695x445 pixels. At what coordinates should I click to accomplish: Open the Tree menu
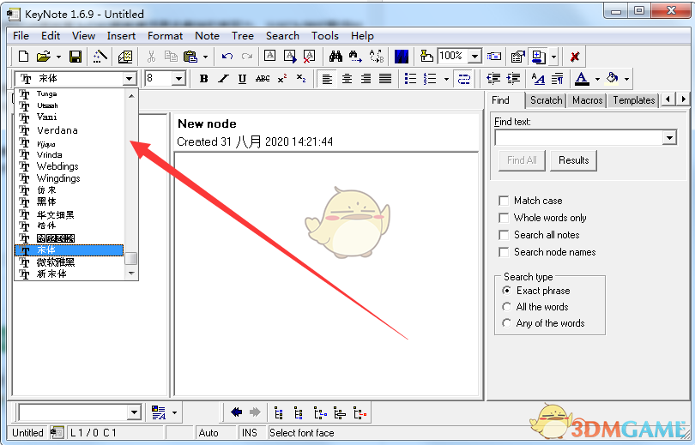click(243, 36)
